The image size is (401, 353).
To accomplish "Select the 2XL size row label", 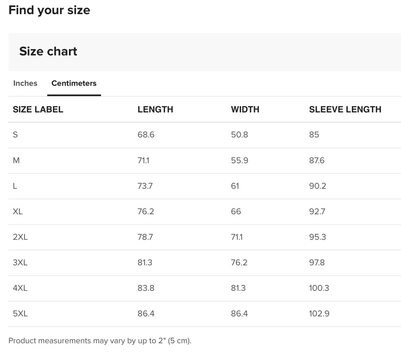I will [x=20, y=237].
